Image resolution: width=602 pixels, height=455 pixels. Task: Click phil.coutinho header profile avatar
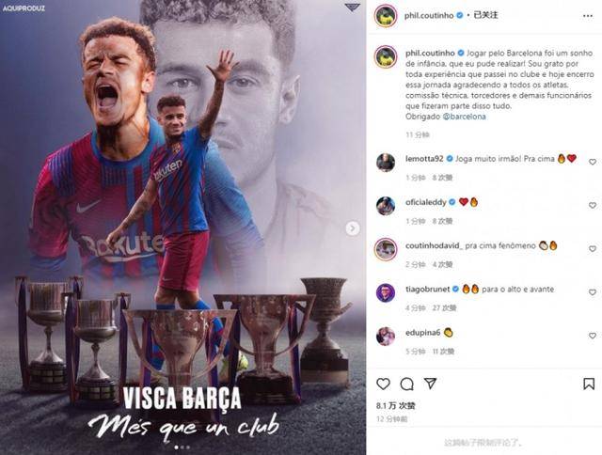[x=386, y=16]
